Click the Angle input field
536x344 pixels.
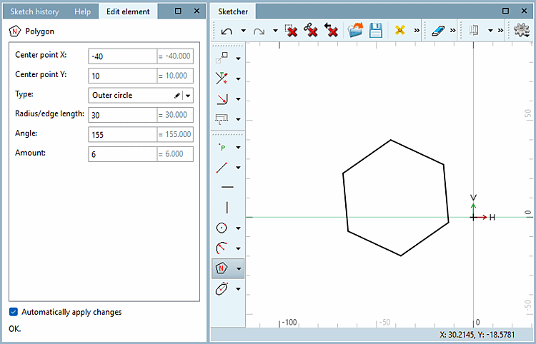click(123, 134)
